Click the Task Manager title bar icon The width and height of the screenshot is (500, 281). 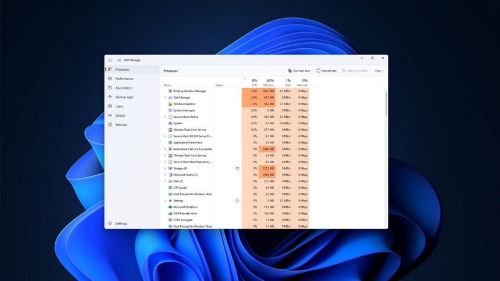click(119, 60)
